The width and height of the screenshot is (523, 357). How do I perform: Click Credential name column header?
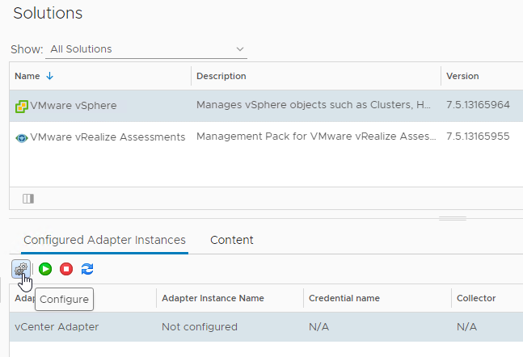(x=344, y=298)
